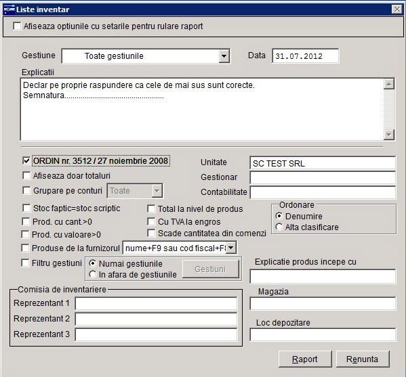Uncheck ORDIN nr. 3512 / 27 noiembrie 2008
The height and width of the screenshot is (377, 406).
26,160
